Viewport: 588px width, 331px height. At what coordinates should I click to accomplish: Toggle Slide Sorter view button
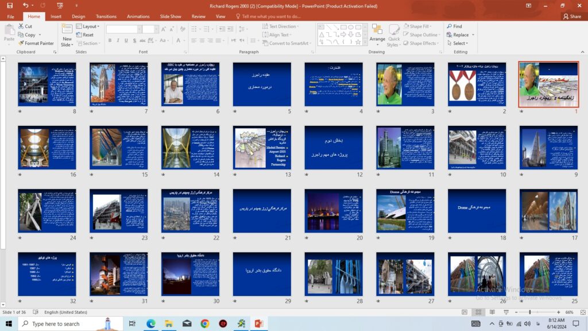point(478,312)
